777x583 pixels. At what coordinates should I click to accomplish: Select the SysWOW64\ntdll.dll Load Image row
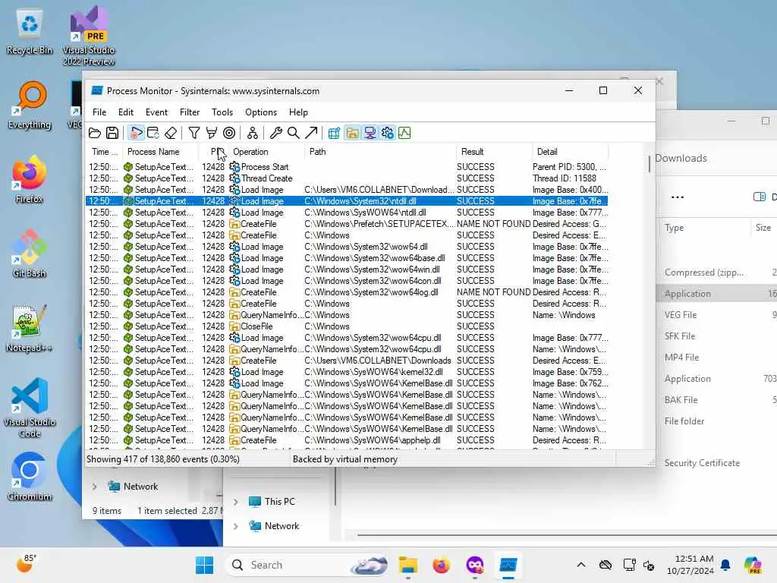point(347,213)
